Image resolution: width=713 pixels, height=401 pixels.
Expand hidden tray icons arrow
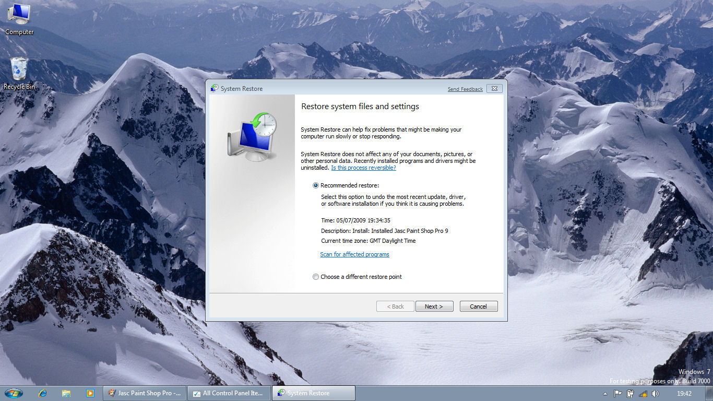point(605,394)
